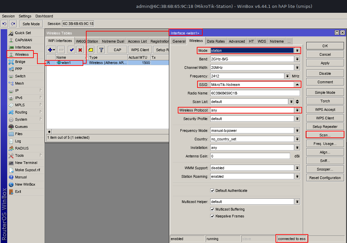The height and width of the screenshot is (243, 347).
Task: Click the funnel filter button
Action: coord(101,50)
